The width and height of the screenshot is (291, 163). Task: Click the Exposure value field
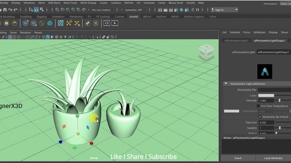[266, 122]
